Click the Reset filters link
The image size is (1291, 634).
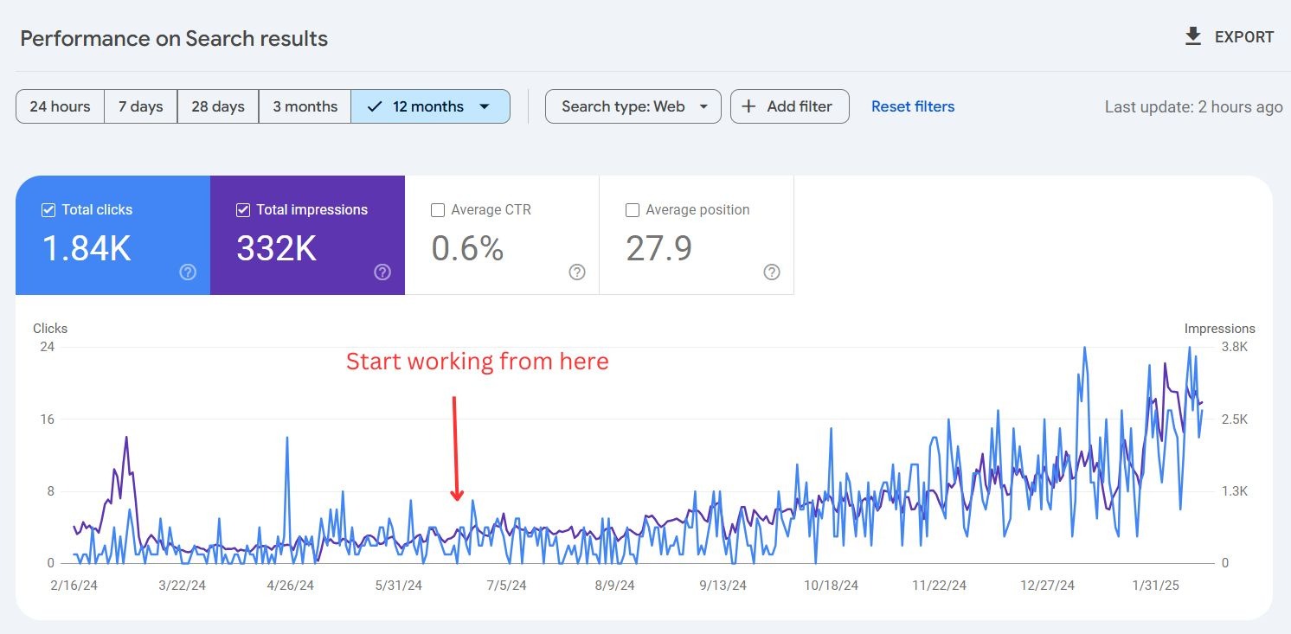pyautogui.click(x=913, y=106)
